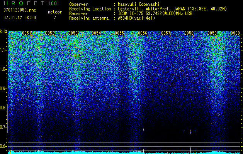Click the 0858 time marker
The height and width of the screenshot is (154, 243).
pyautogui.click(x=189, y=33)
